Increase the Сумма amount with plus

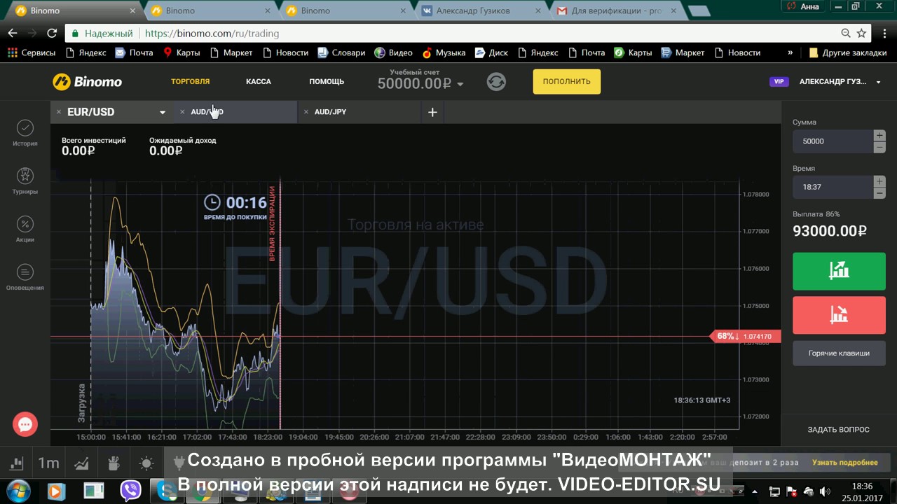879,135
